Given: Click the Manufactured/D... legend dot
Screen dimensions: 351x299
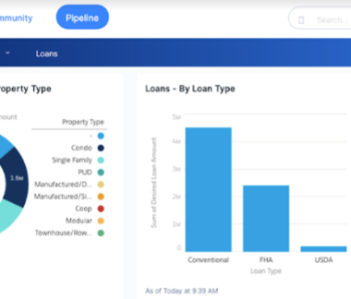Looking at the screenshot, I should (100, 185).
